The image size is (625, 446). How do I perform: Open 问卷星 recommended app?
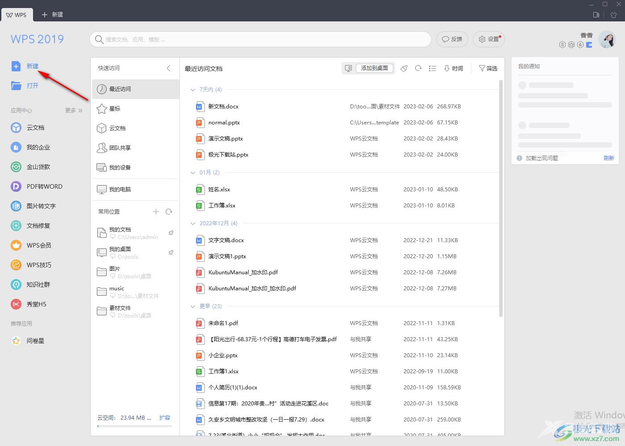tap(28, 341)
